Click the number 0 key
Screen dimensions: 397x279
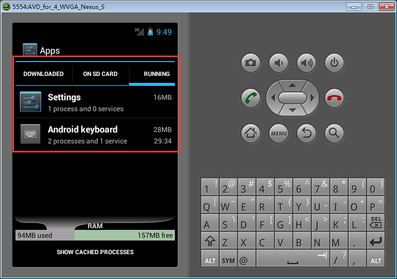tap(376, 187)
